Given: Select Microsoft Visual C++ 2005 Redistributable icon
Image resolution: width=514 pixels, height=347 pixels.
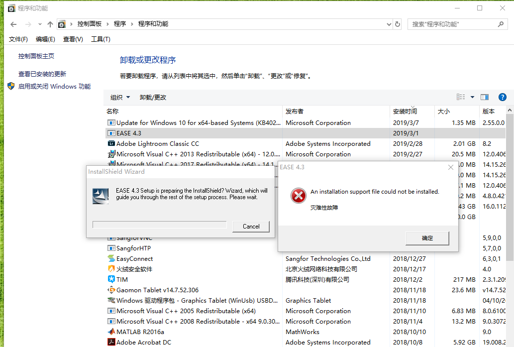Looking at the screenshot, I should click(x=111, y=311).
